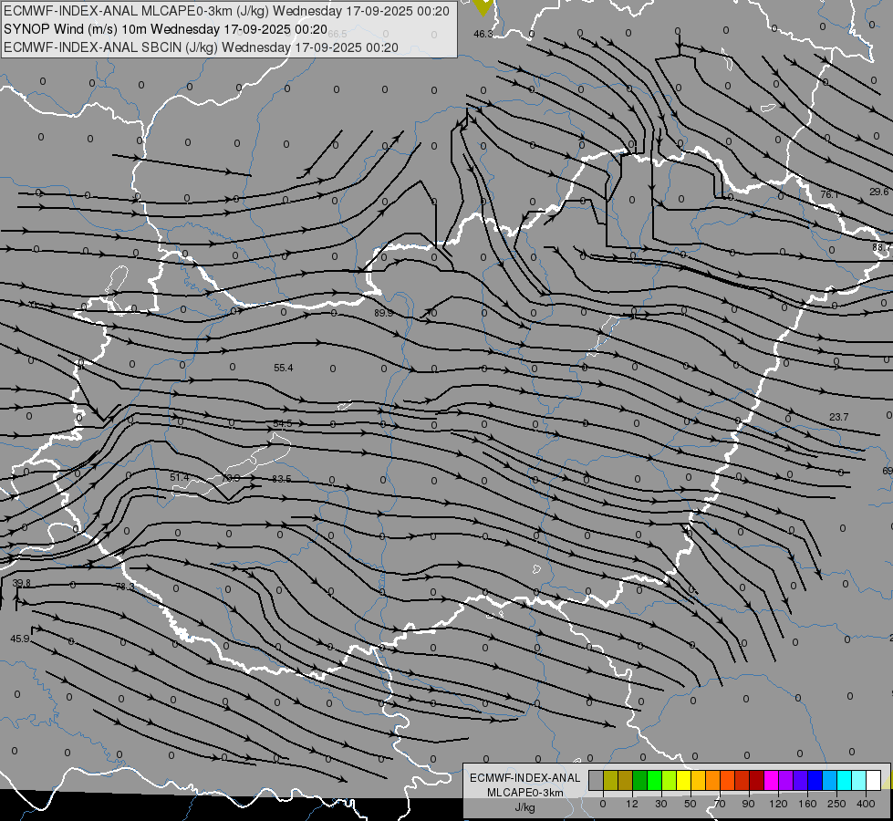Click the map value '23.7'
Image resolution: width=893 pixels, height=821 pixels.
[x=838, y=417]
